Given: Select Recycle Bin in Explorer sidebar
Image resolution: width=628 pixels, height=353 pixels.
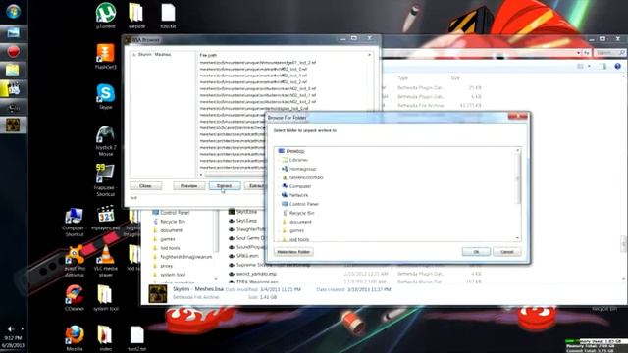Looking at the screenshot, I should click(173, 222).
